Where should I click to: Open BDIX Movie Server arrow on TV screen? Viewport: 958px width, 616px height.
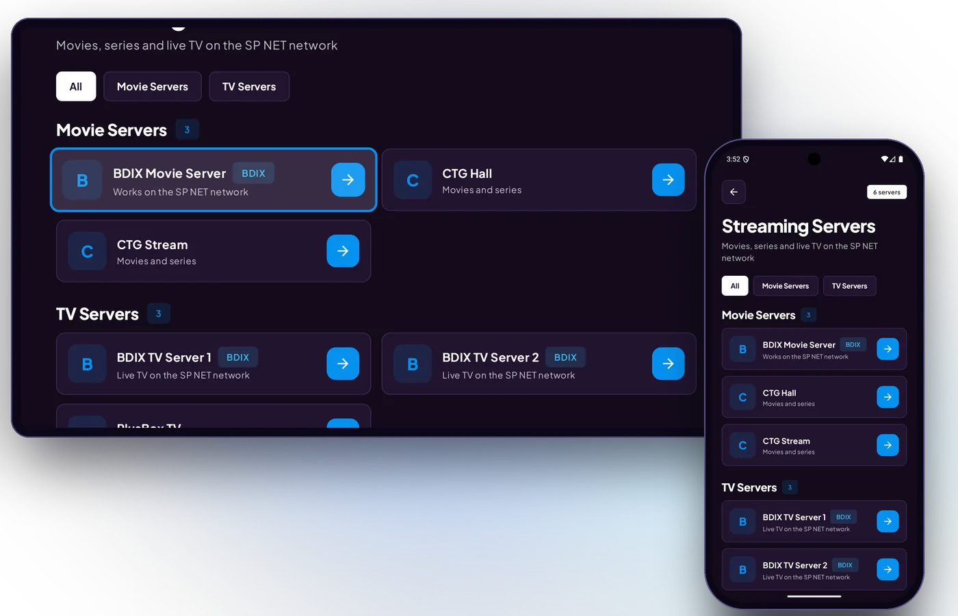(x=348, y=180)
